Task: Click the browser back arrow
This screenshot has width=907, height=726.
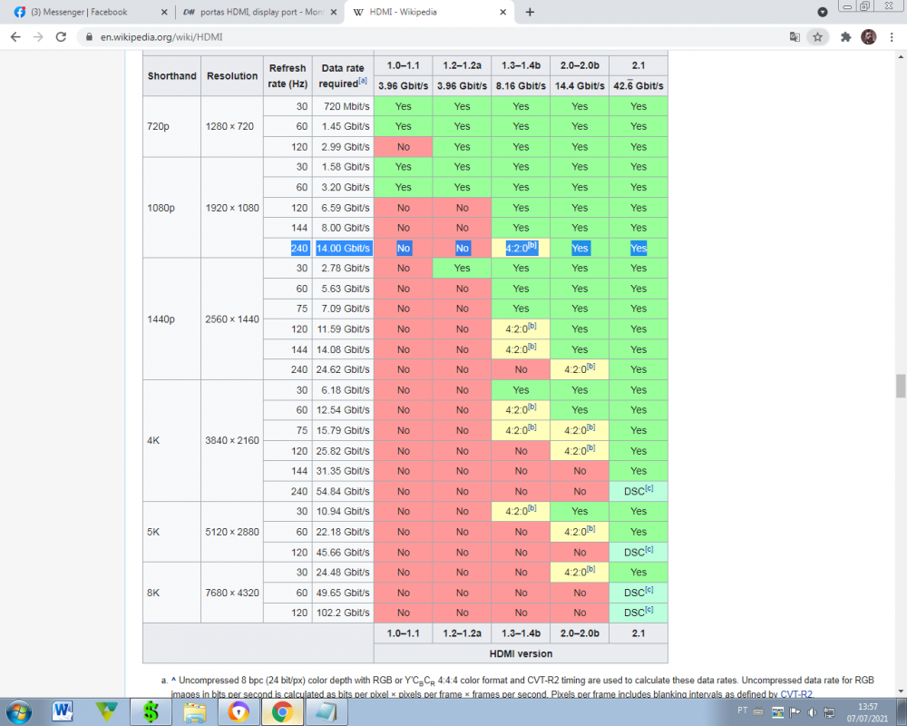Action: tap(15, 37)
